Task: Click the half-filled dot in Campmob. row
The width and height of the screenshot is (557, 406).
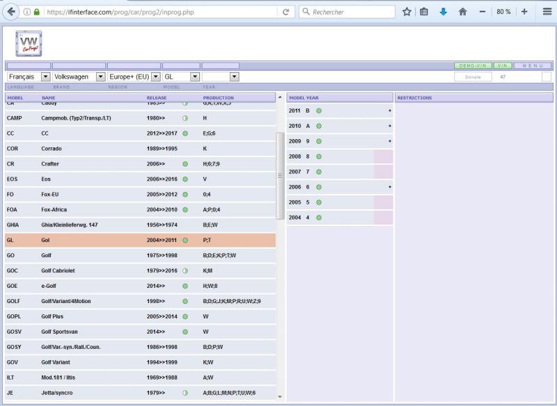Action: click(x=185, y=118)
